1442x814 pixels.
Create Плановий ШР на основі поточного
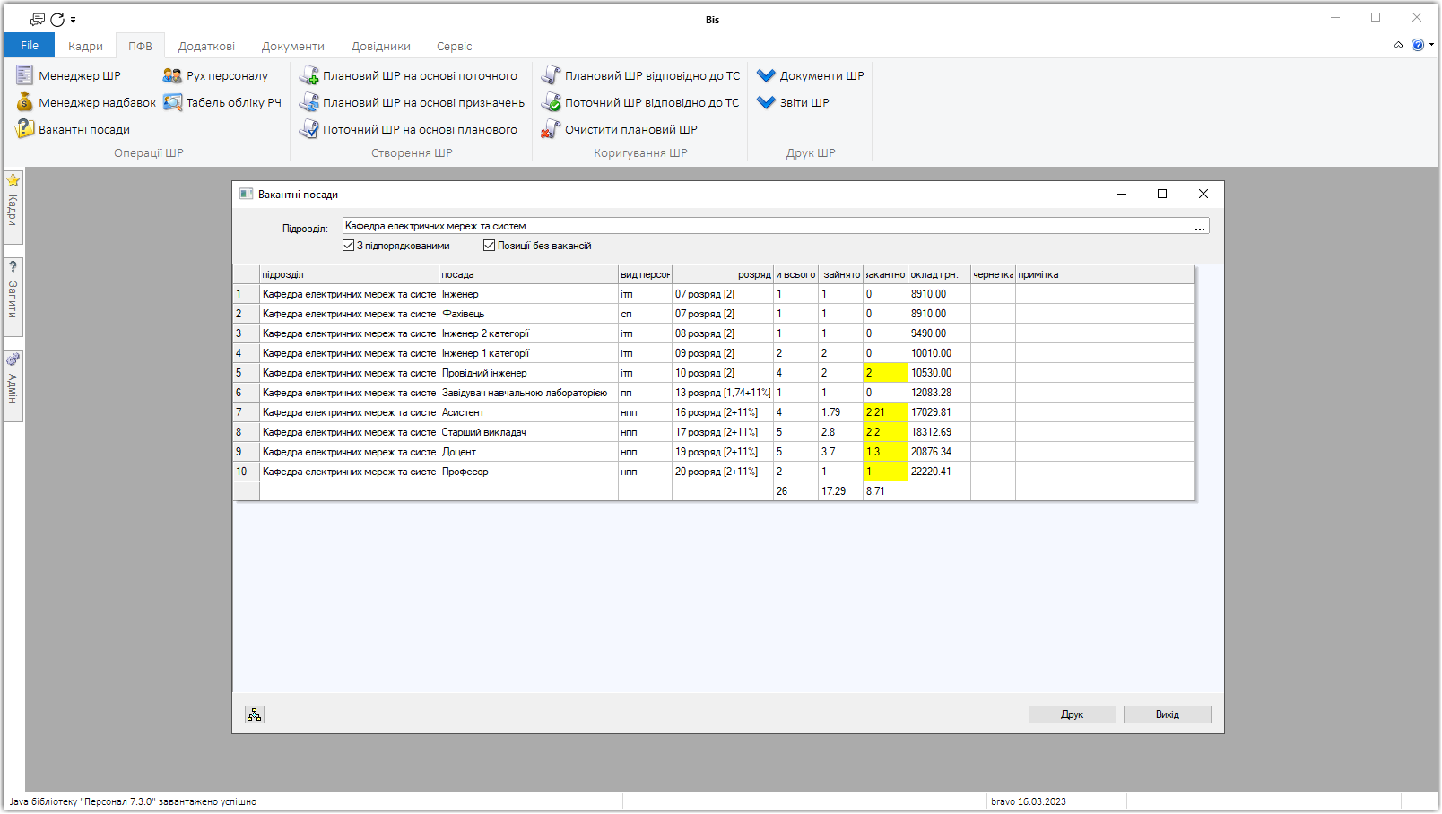pyautogui.click(x=408, y=75)
